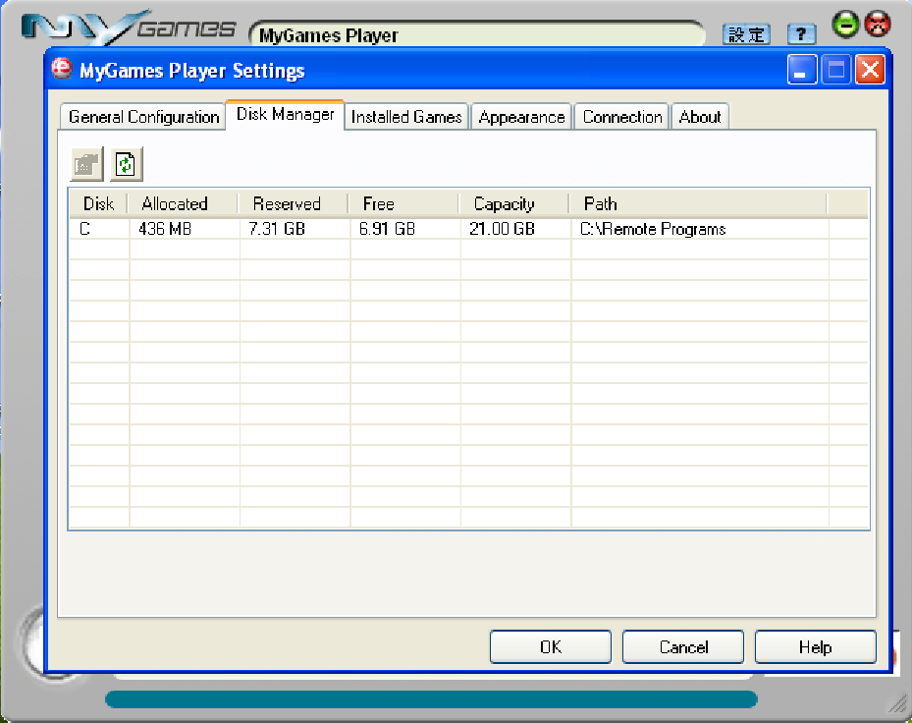
Task: Open the MyGames help question mark icon
Action: (x=801, y=34)
